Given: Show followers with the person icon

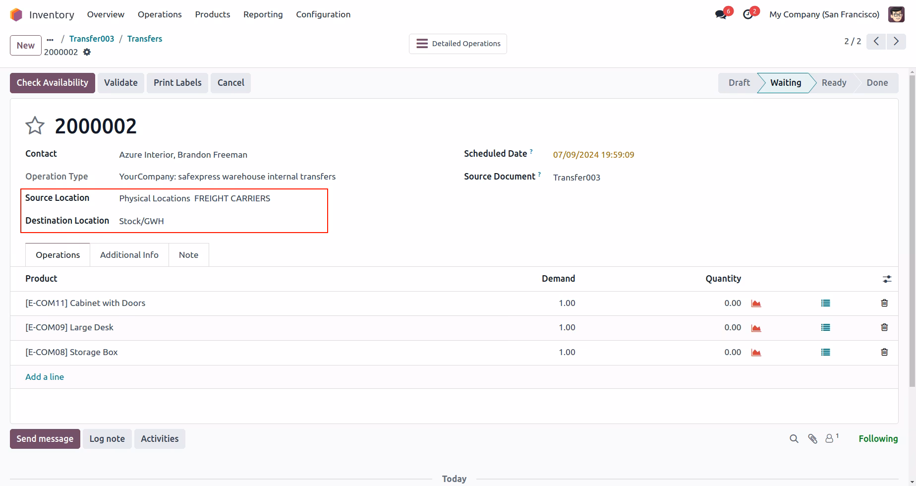Looking at the screenshot, I should coord(831,438).
